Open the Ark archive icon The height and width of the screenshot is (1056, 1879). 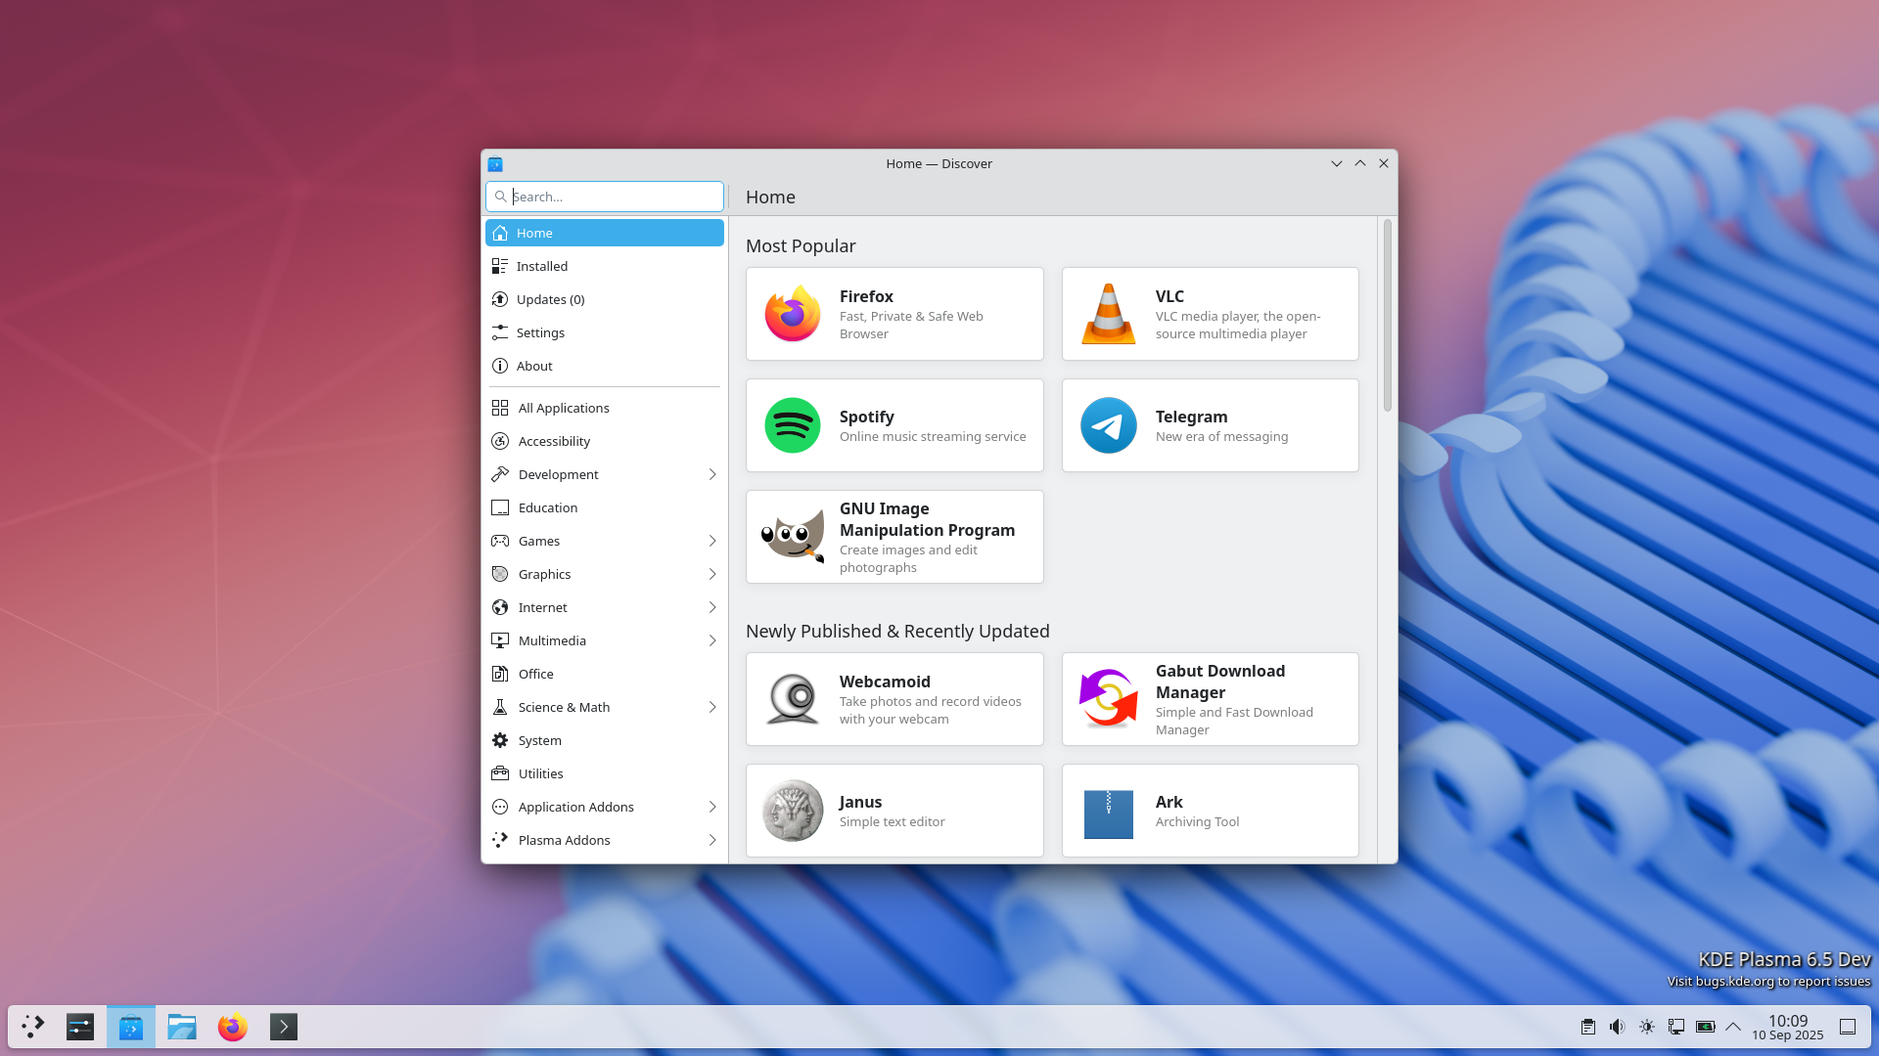pyautogui.click(x=1108, y=814)
